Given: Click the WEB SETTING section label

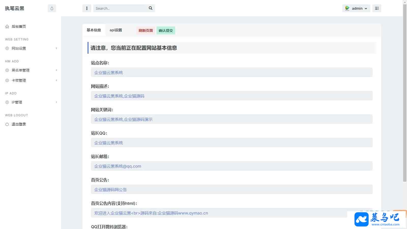Looking at the screenshot, I should (x=17, y=39).
